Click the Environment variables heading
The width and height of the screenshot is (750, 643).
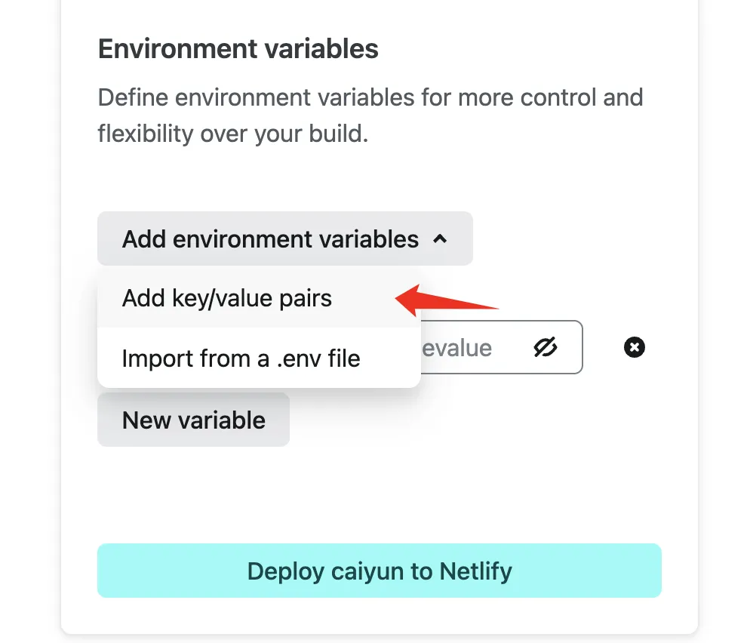(238, 49)
